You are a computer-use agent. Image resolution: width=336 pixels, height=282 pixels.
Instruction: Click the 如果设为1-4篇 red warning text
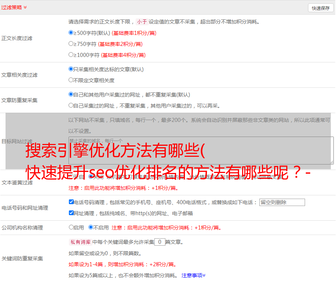point(123,264)
